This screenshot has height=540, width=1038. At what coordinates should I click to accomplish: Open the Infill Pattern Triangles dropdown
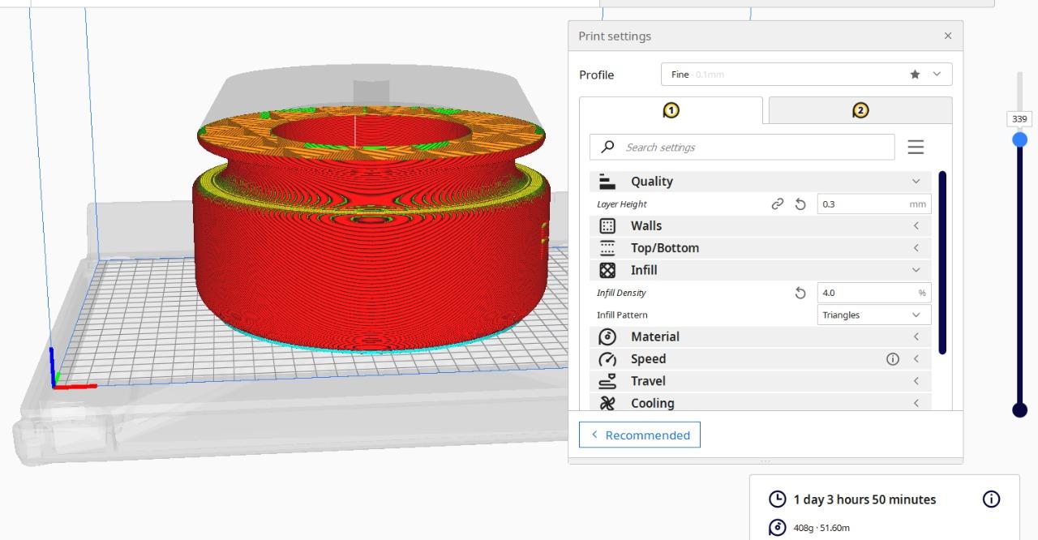pyautogui.click(x=873, y=315)
